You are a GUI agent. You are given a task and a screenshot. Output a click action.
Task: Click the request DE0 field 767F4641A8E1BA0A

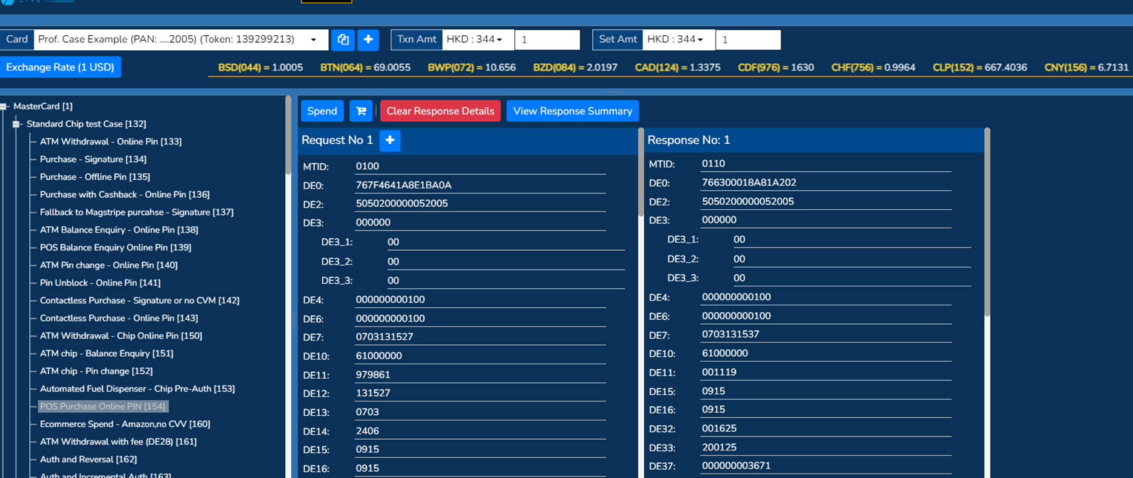(480, 185)
